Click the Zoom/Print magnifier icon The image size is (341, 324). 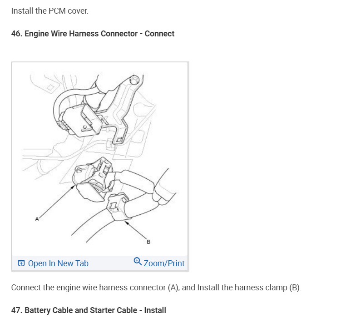pos(138,261)
